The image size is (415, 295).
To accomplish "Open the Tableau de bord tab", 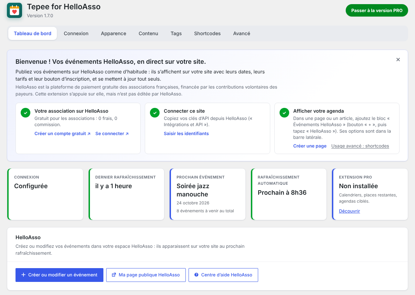I will tap(32, 33).
